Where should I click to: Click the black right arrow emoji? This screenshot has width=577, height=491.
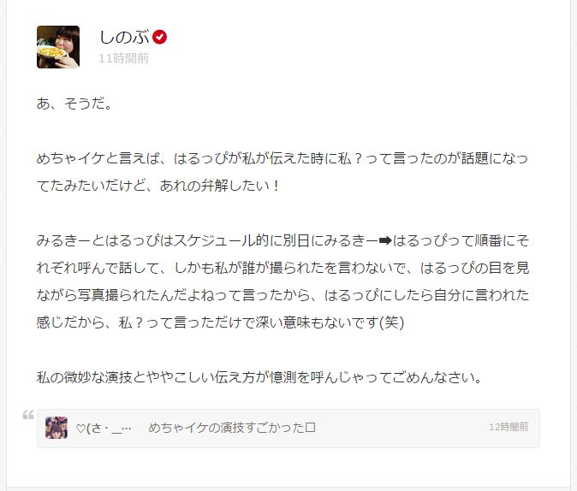coord(385,241)
